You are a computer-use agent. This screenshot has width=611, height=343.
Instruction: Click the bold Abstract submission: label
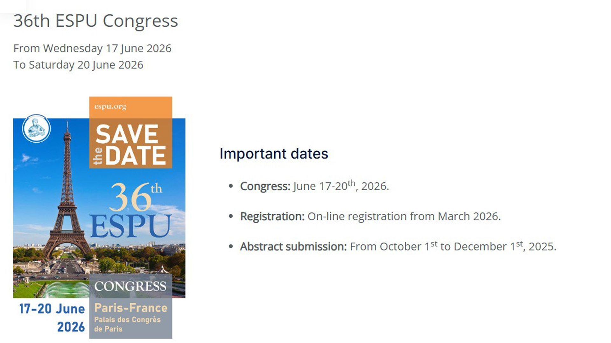coord(293,246)
